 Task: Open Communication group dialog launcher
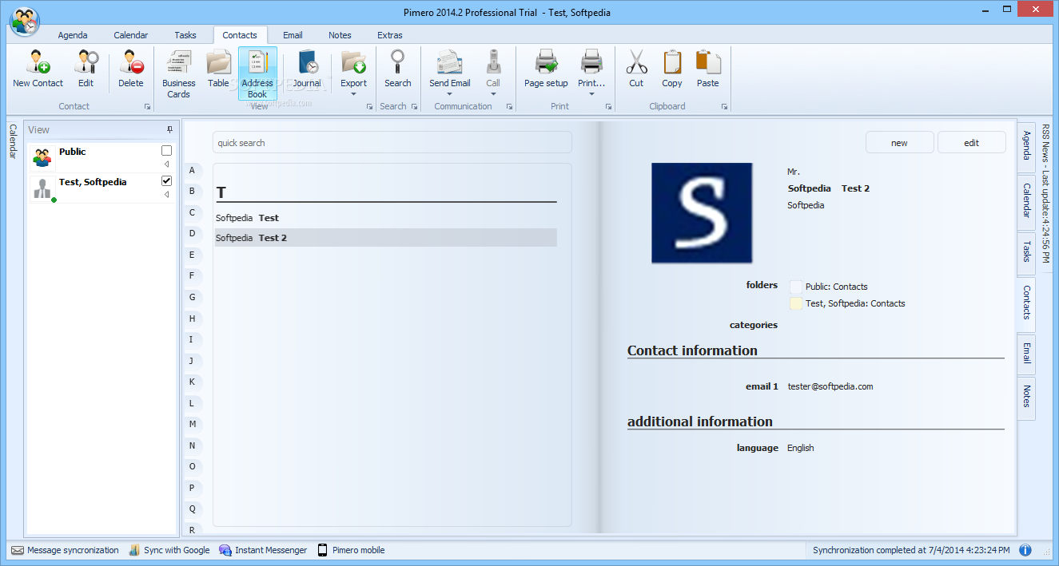508,106
